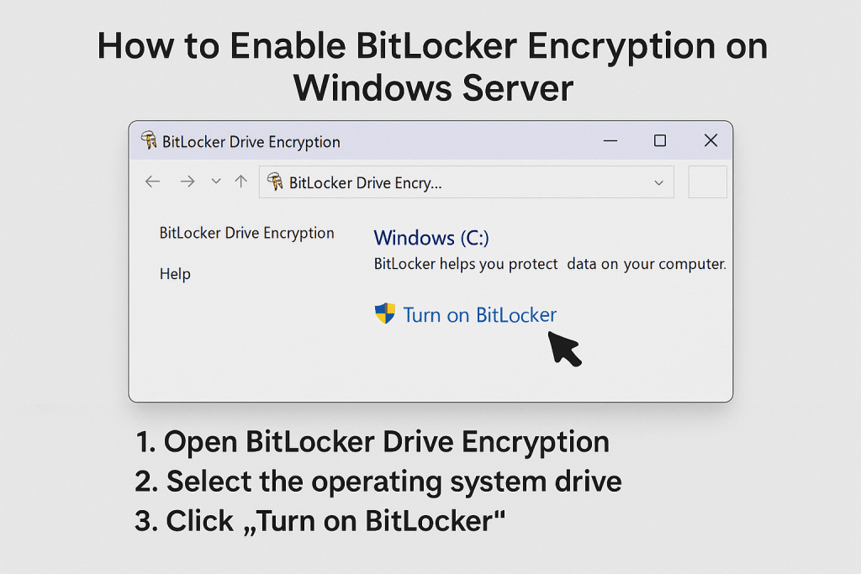Close the BitLocker Drive Encryption window
The height and width of the screenshot is (574, 861).
click(710, 140)
